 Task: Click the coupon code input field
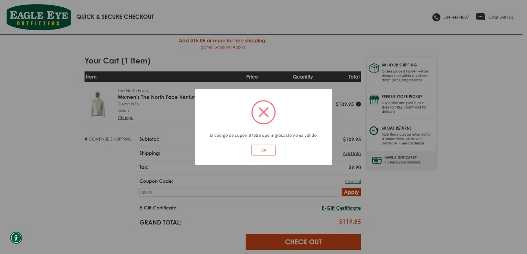click(x=239, y=193)
